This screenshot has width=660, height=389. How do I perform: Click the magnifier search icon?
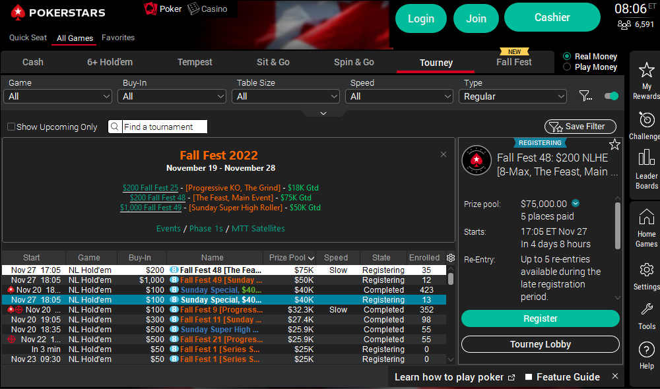click(x=114, y=127)
